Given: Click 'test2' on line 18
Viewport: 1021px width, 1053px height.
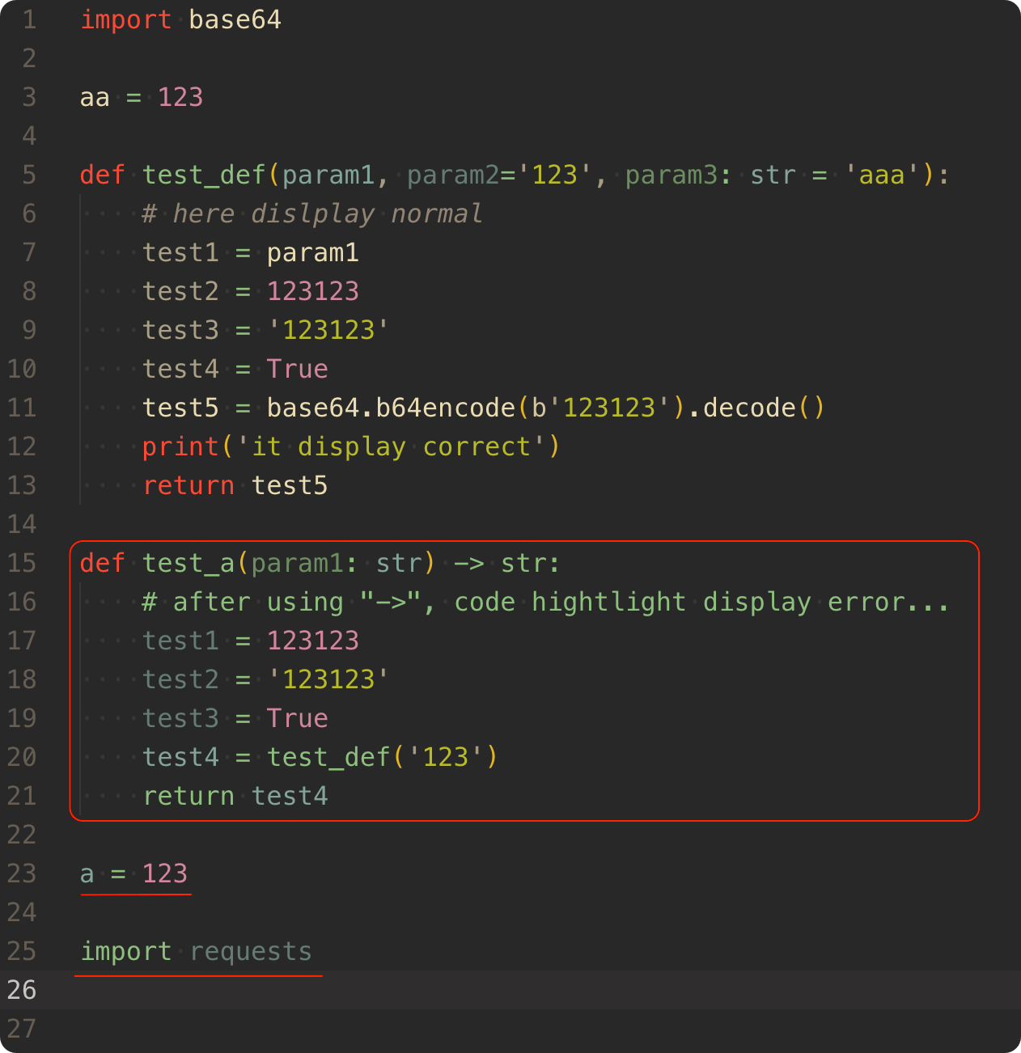Looking at the screenshot, I should [x=180, y=679].
